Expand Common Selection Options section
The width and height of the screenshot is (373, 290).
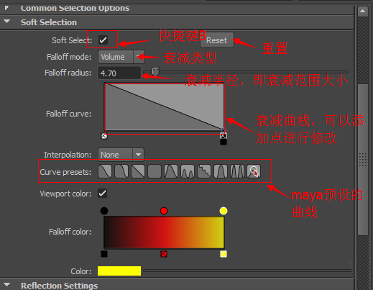6,8
